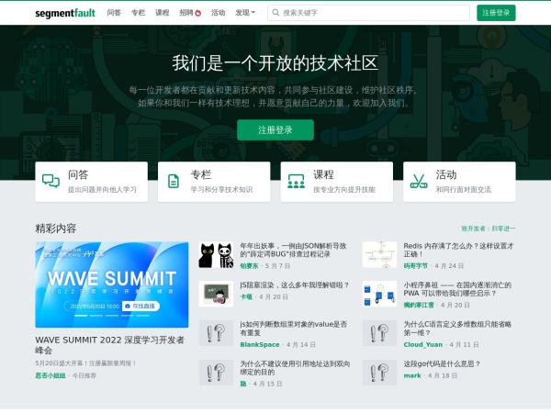The width and height of the screenshot is (551, 413).
Task: Click the 活动 ping-pong paddles icon
Action: tap(419, 182)
